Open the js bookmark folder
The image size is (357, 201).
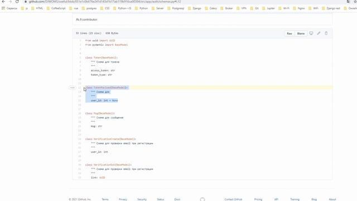pyautogui.click(x=25, y=8)
